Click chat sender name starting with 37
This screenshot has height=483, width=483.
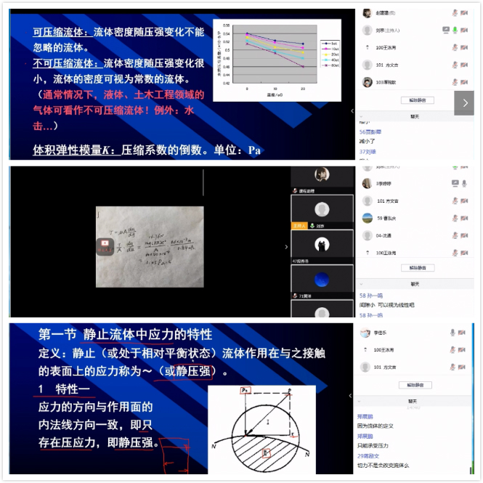click(x=368, y=152)
